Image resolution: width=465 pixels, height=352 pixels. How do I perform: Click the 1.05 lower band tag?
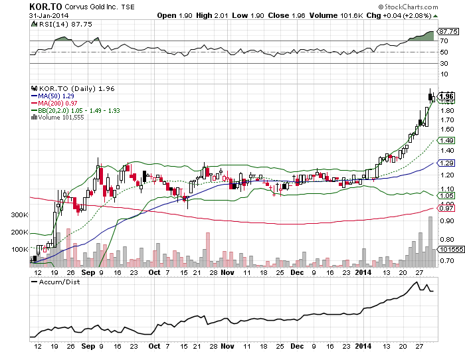446,196
